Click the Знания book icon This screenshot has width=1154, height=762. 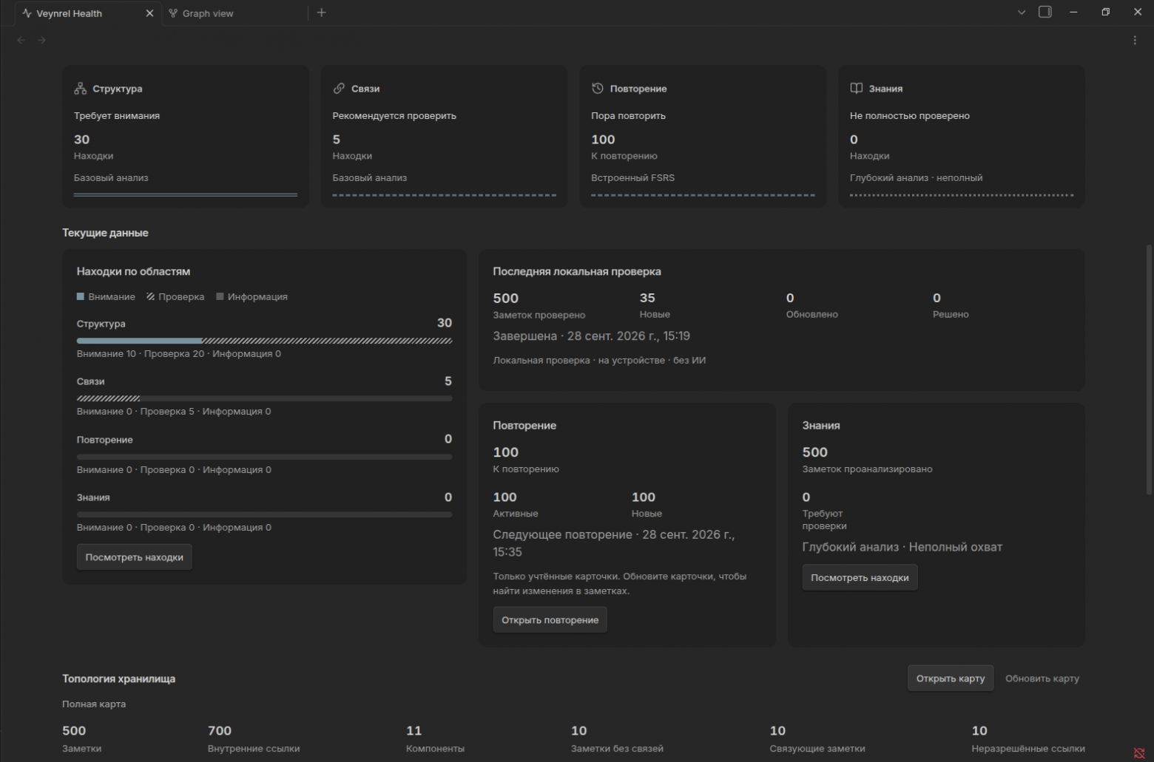tap(857, 89)
